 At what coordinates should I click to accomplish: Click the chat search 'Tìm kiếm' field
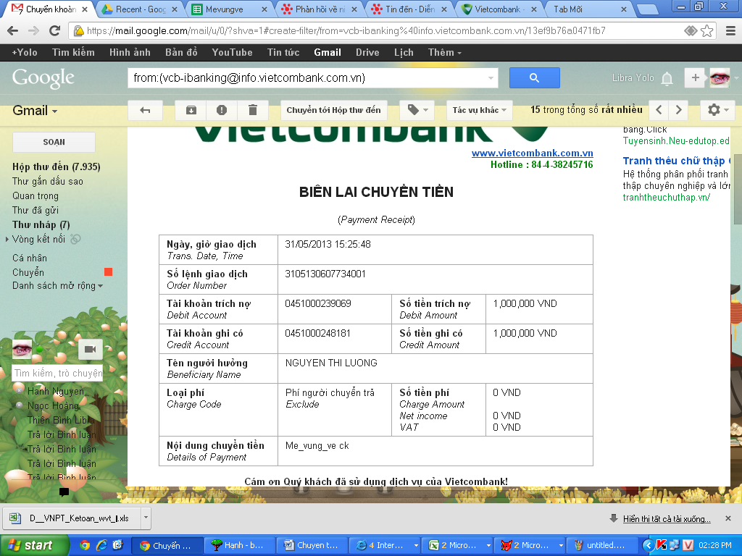[58, 374]
